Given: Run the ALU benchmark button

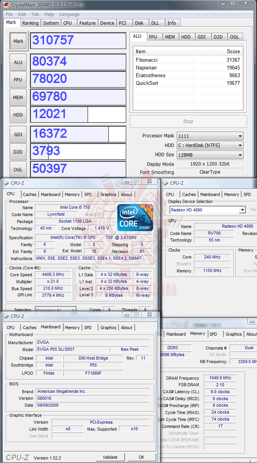Looking at the screenshot, I should pyautogui.click(x=18, y=62).
